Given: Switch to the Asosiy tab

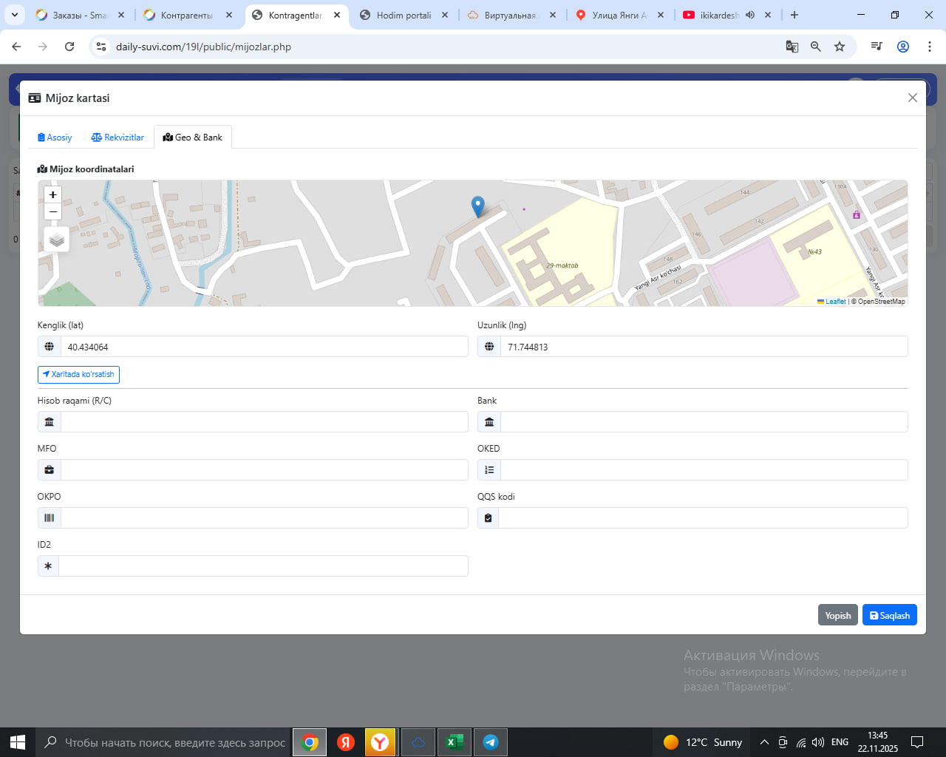Looking at the screenshot, I should click(x=55, y=138).
